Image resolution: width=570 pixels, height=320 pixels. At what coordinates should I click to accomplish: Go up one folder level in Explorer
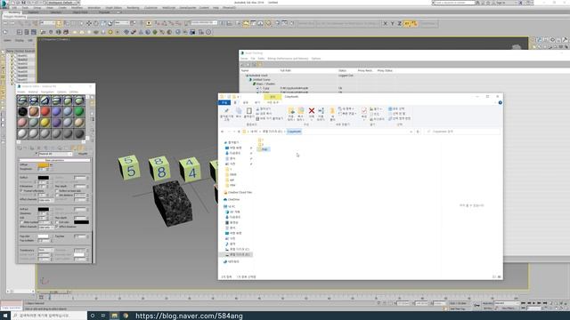pos(239,132)
